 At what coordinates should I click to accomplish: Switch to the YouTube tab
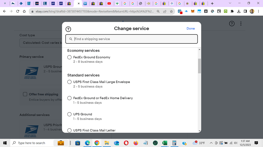[109, 3]
